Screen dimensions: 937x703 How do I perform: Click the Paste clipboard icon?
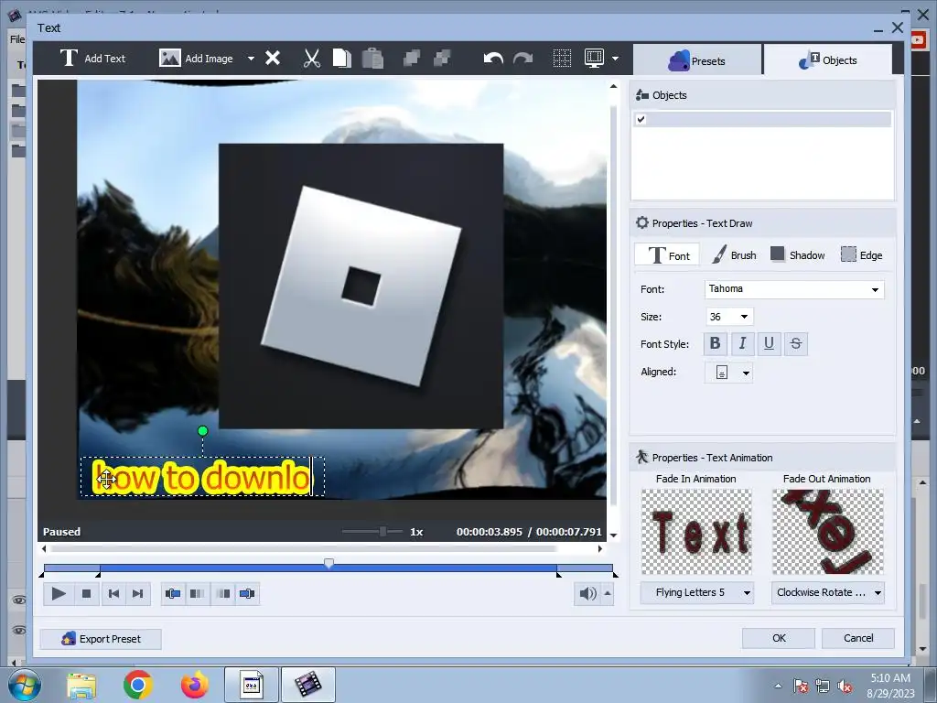click(x=373, y=59)
